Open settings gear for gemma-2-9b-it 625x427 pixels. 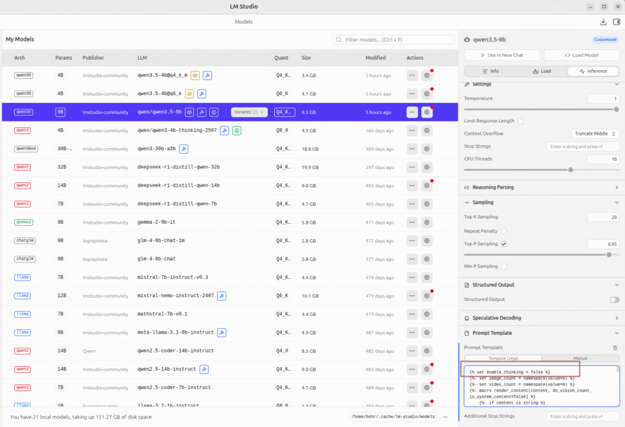[427, 222]
